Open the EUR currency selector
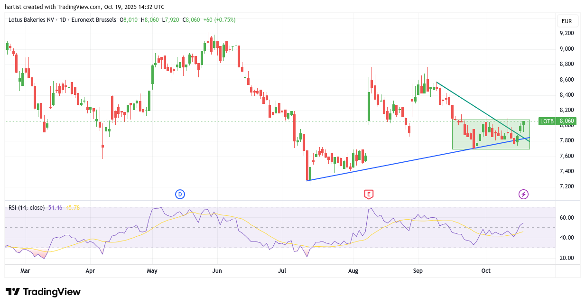Screen dimensions: 585x306 click(566, 21)
